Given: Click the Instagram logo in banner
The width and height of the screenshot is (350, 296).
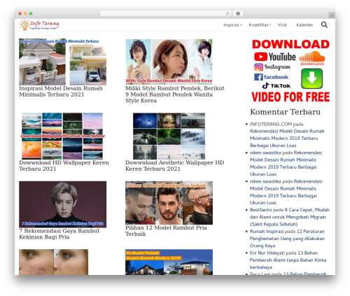Looking at the screenshot, I should point(272,67).
